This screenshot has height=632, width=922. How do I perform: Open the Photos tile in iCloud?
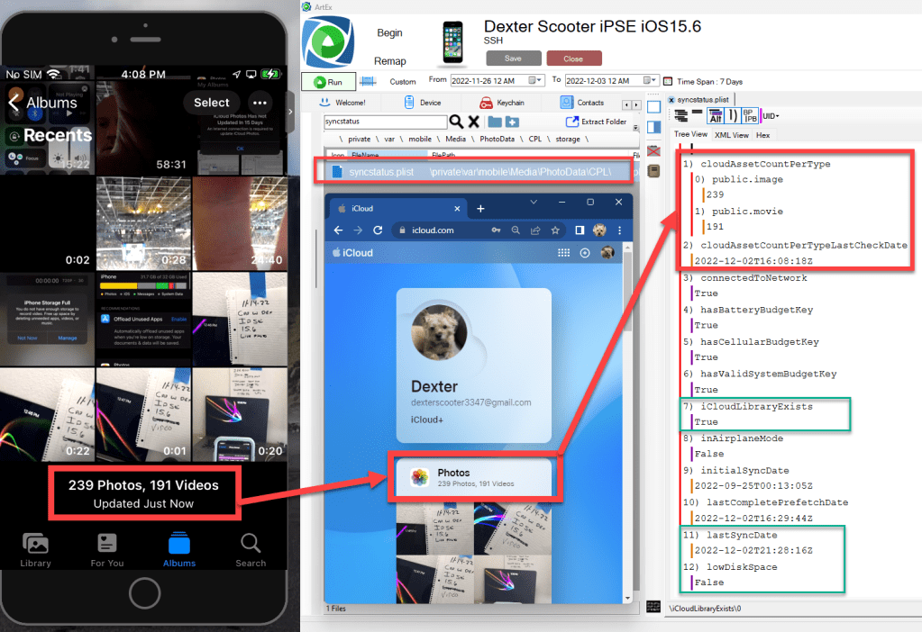[x=473, y=477]
